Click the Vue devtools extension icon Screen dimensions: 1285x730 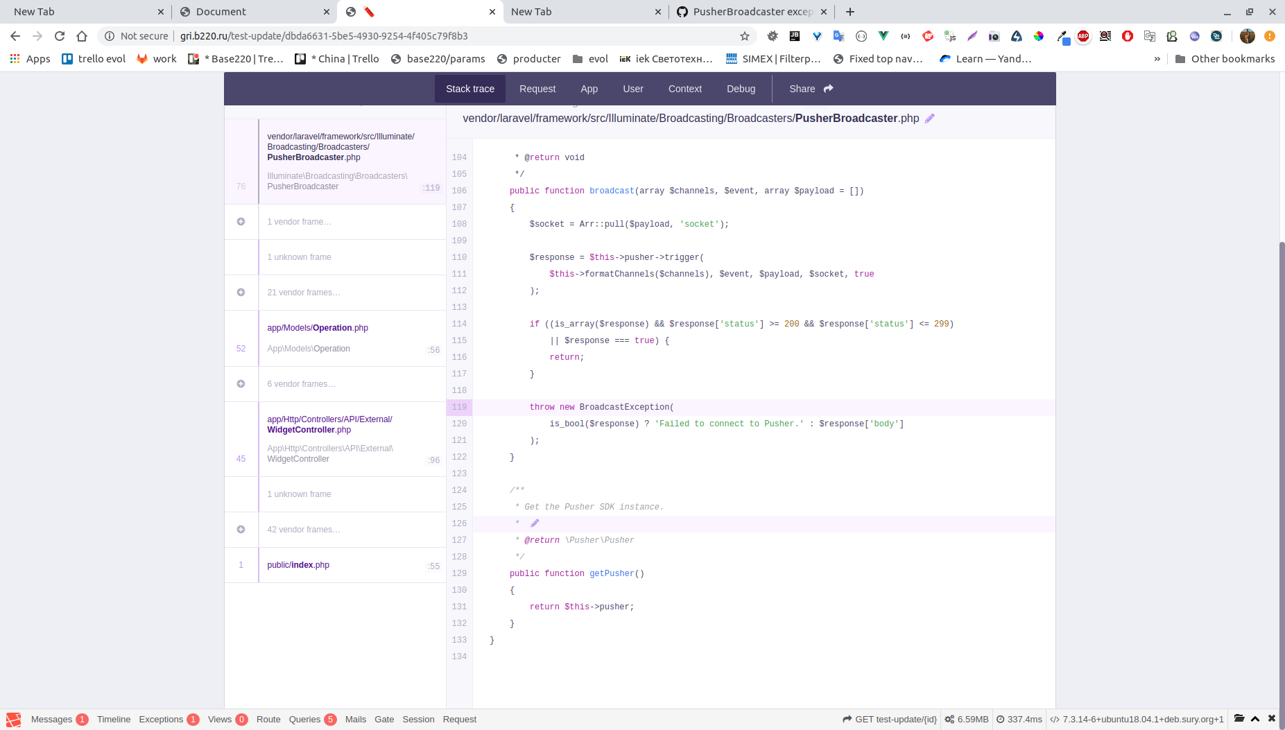click(883, 36)
